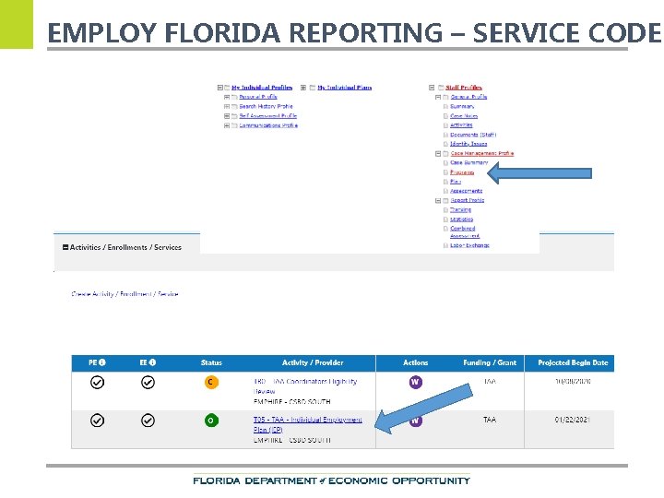The height and width of the screenshot is (498, 664).
Task: Click the Report Profile folder icon
Action: (x=445, y=201)
